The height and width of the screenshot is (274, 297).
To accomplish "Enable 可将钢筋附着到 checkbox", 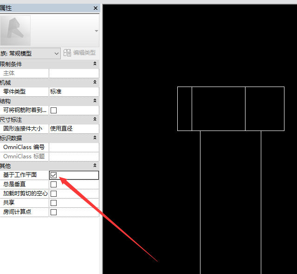I will (54, 110).
